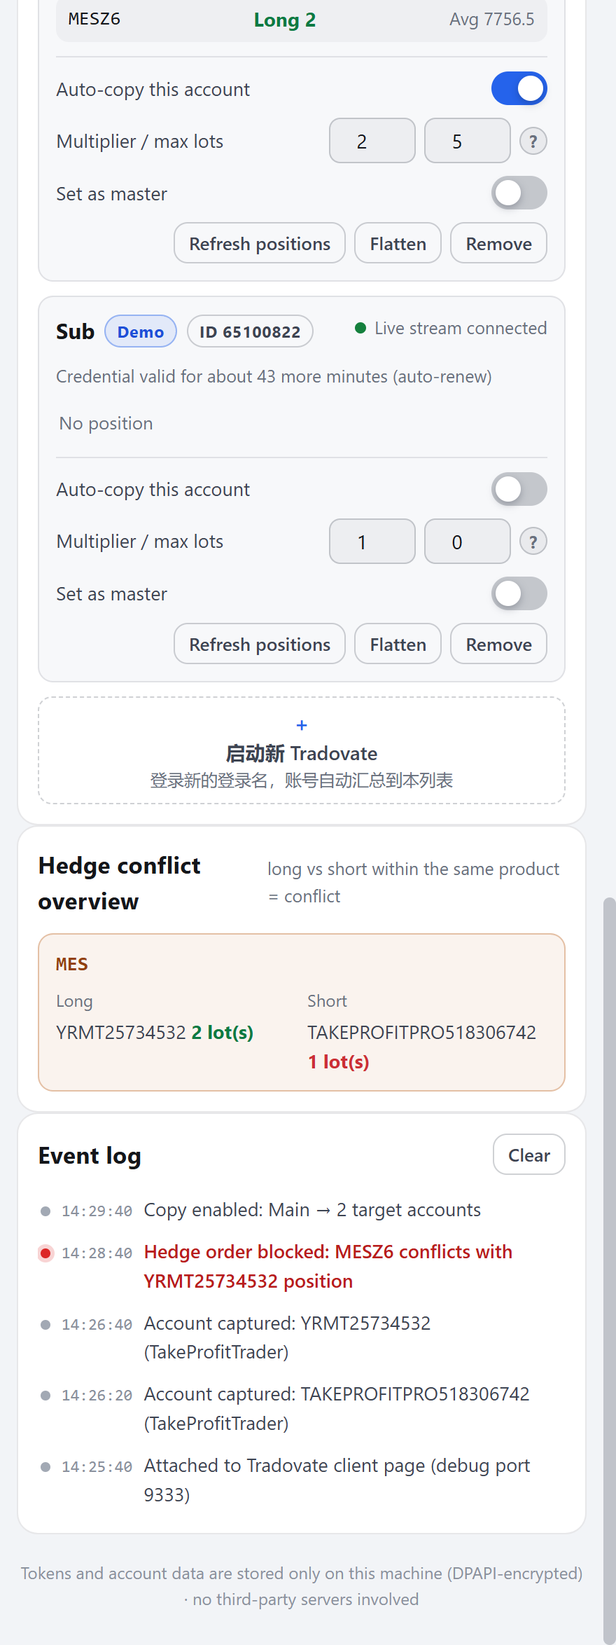Select the Hedge order blocked MESZ6 log entry
Image resolution: width=616 pixels, height=1645 pixels.
(302, 1267)
